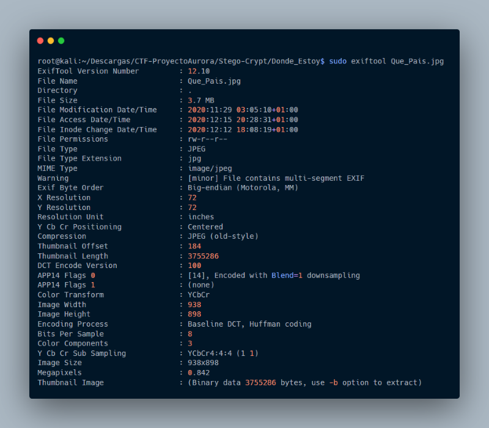The height and width of the screenshot is (428, 489).
Task: Click the Megapixels value '0.842'
Action: click(x=199, y=372)
